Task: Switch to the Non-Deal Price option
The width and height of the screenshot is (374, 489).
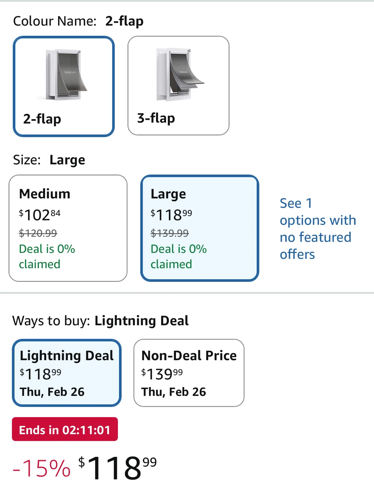Action: pyautogui.click(x=189, y=373)
